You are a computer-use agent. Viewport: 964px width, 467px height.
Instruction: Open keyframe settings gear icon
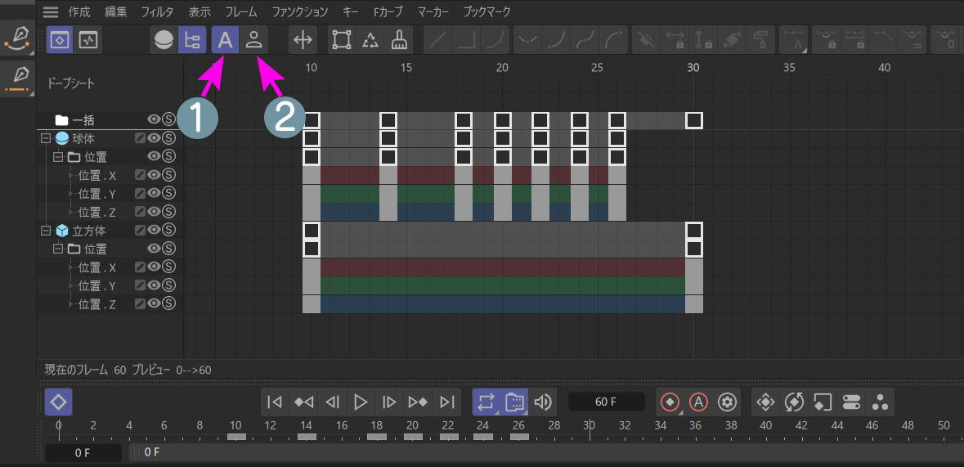(727, 402)
